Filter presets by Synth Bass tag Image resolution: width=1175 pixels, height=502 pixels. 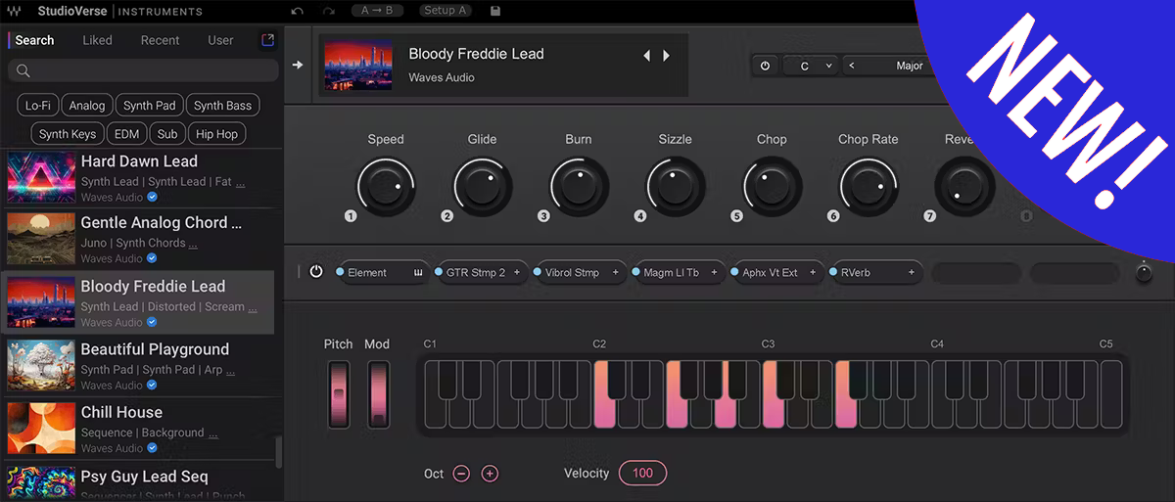(222, 106)
